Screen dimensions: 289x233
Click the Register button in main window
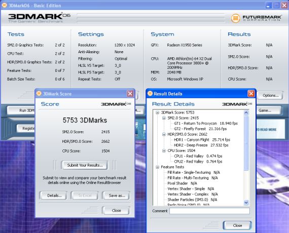(26, 128)
